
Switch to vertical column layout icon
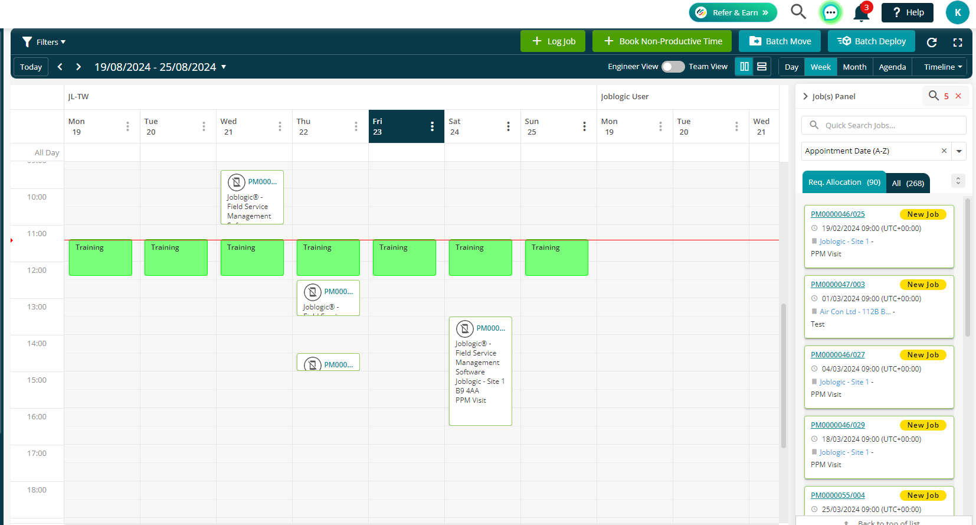[x=745, y=67]
